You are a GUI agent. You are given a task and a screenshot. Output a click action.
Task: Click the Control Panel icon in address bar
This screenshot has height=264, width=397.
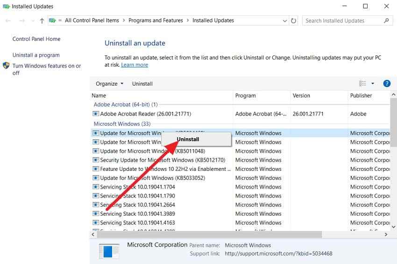52,20
